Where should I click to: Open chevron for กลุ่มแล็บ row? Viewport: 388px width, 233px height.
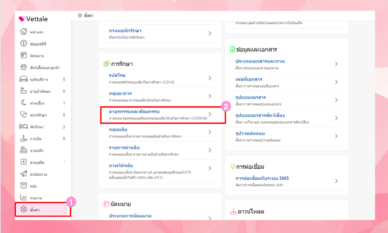click(x=210, y=132)
